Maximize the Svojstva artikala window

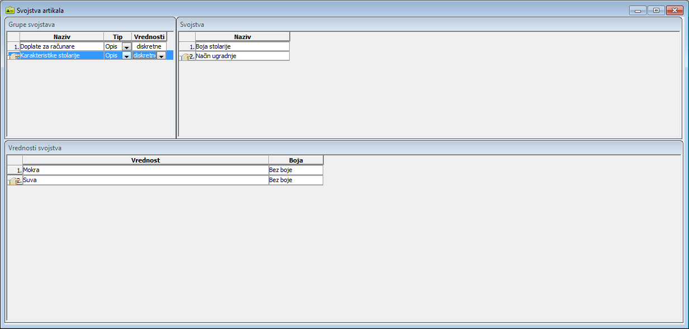[656, 10]
